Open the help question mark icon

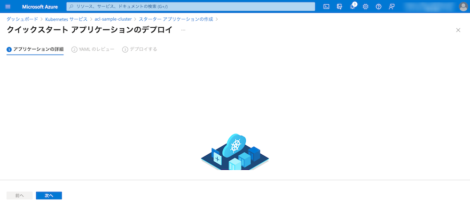(378, 7)
